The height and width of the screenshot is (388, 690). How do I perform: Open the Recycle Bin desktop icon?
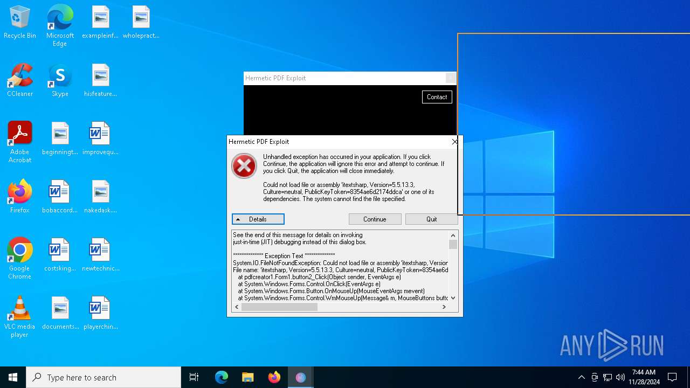[20, 23]
